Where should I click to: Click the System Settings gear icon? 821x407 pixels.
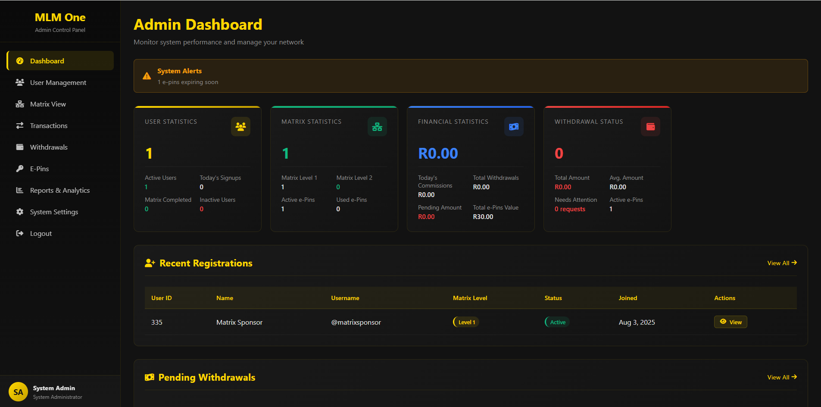[x=20, y=212]
